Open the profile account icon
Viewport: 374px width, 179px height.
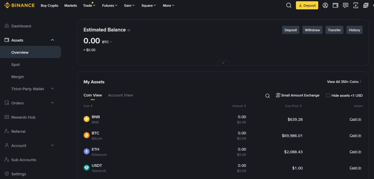(x=325, y=5)
